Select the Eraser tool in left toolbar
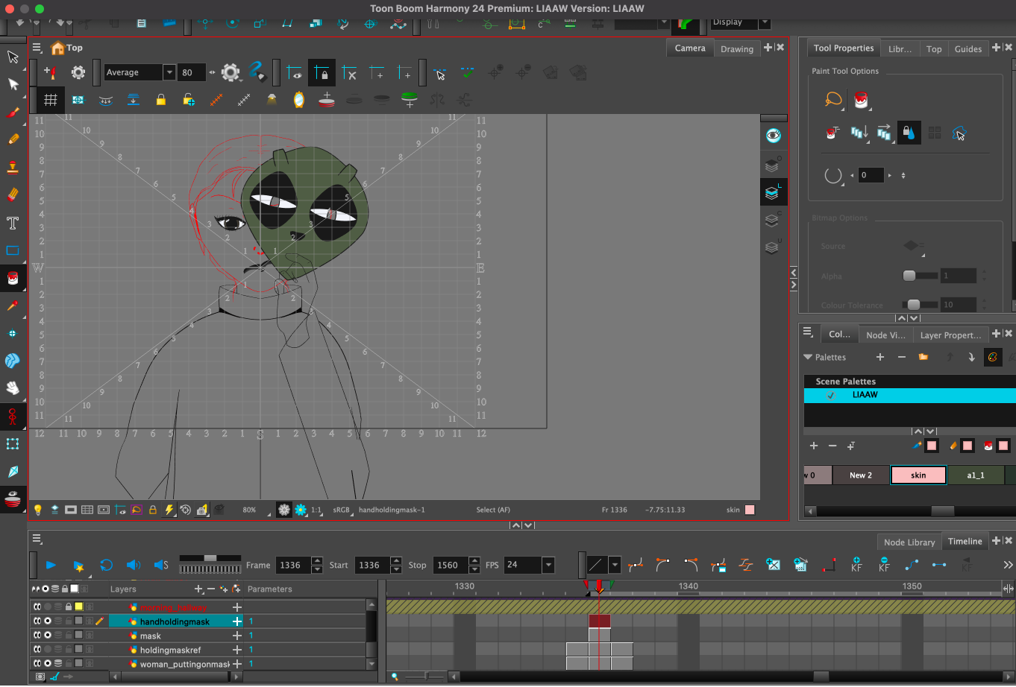 (13, 195)
